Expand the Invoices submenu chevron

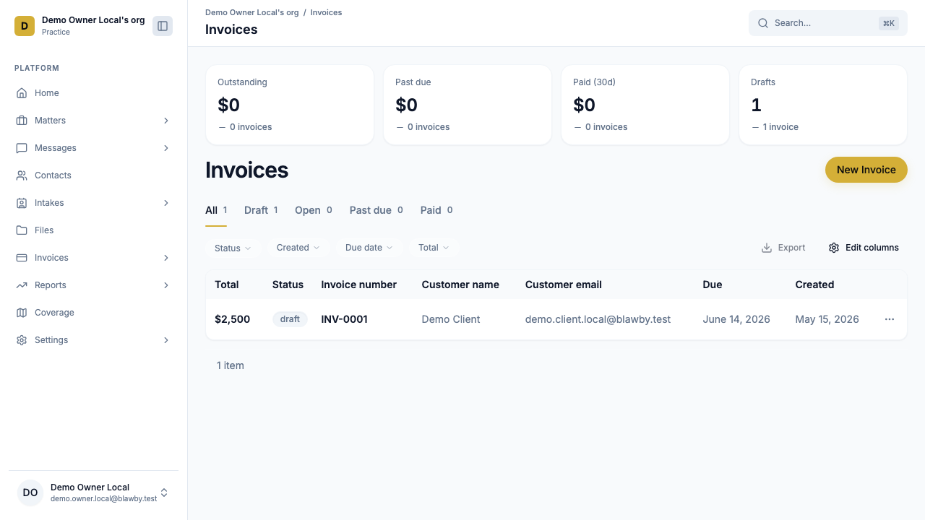(166, 258)
